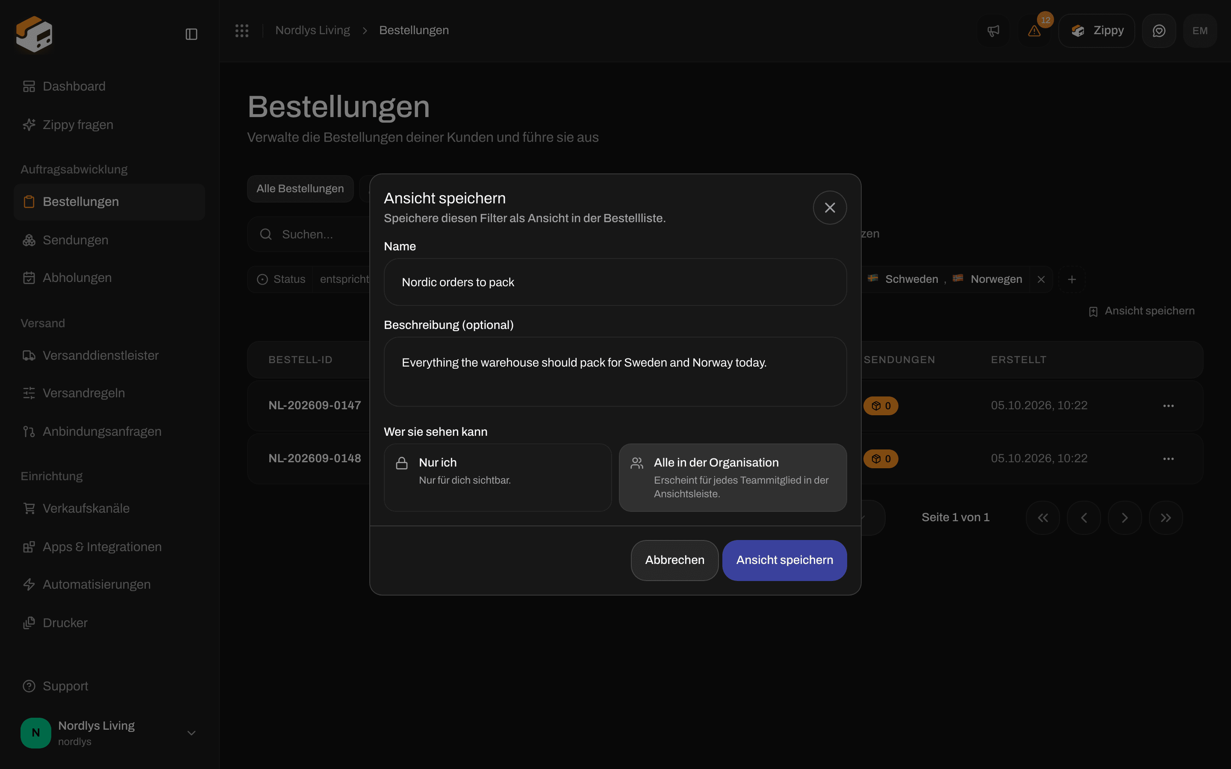This screenshot has height=769, width=1231.
Task: Click the Beschreibung description text area
Action: coord(615,371)
